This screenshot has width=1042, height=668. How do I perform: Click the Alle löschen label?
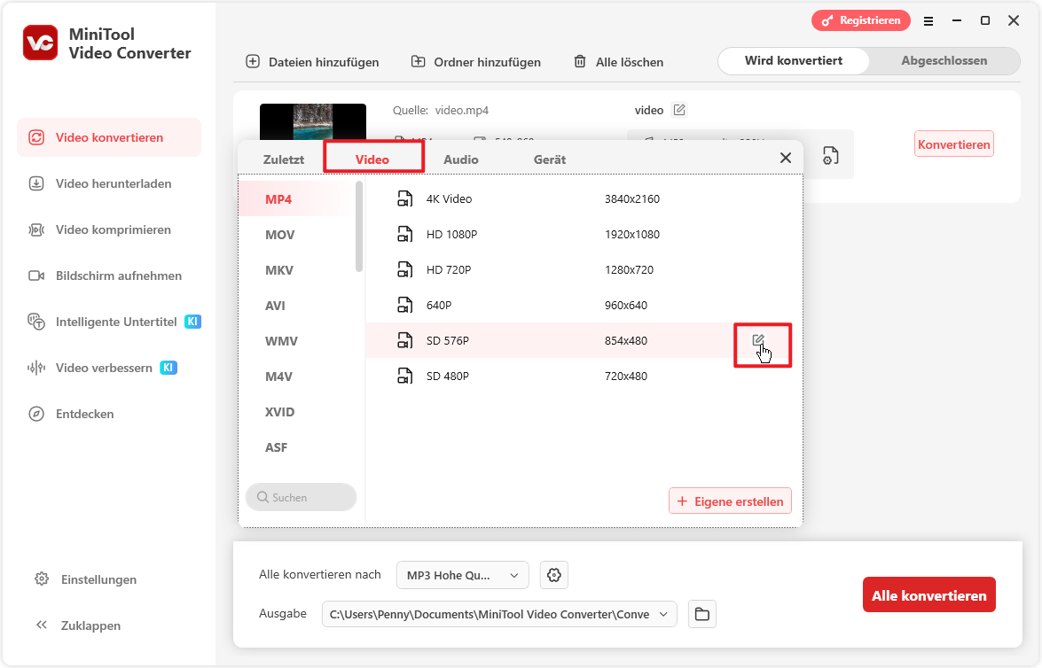pyautogui.click(x=630, y=62)
